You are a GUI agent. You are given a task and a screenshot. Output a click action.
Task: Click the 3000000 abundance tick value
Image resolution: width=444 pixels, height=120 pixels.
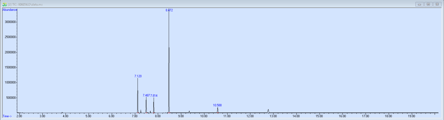tap(10, 22)
